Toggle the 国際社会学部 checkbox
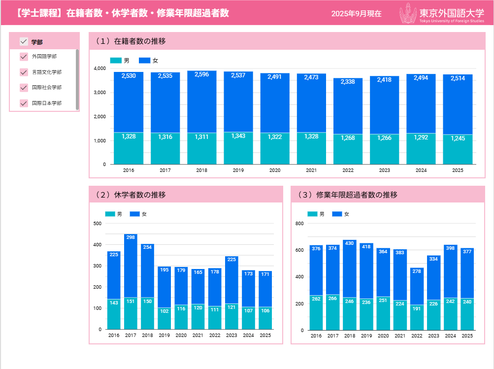Screen dimensions: 494x369 pyautogui.click(x=23, y=88)
